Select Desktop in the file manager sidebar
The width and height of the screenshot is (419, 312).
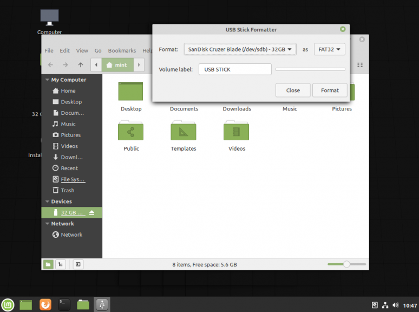pyautogui.click(x=71, y=102)
